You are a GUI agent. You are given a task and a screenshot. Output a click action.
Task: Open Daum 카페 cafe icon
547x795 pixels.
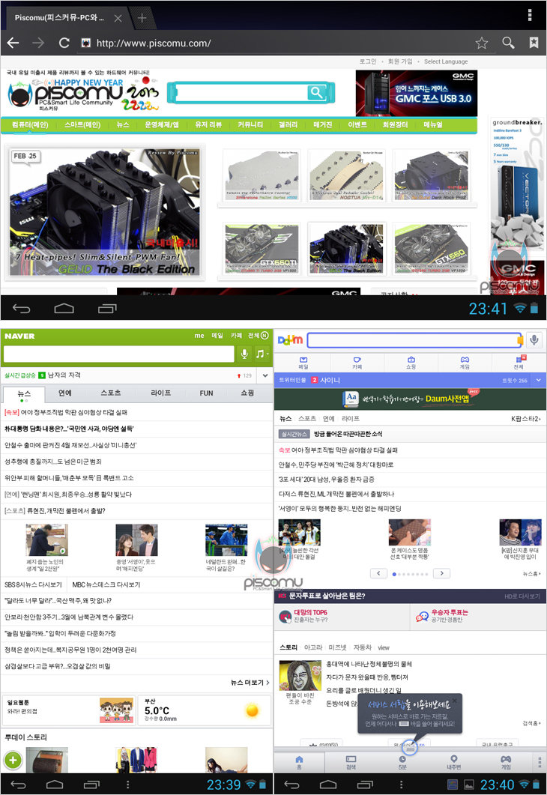(357, 363)
